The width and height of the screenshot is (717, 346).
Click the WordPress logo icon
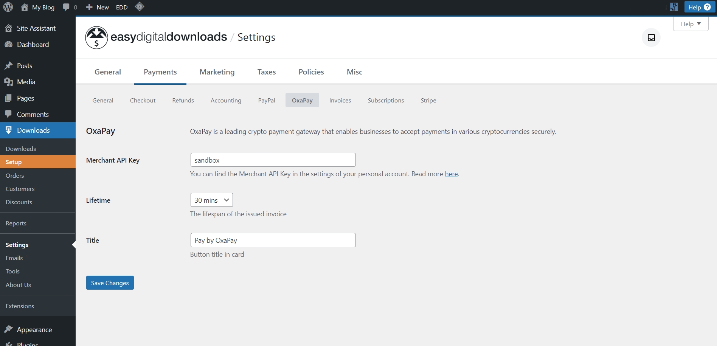(8, 7)
